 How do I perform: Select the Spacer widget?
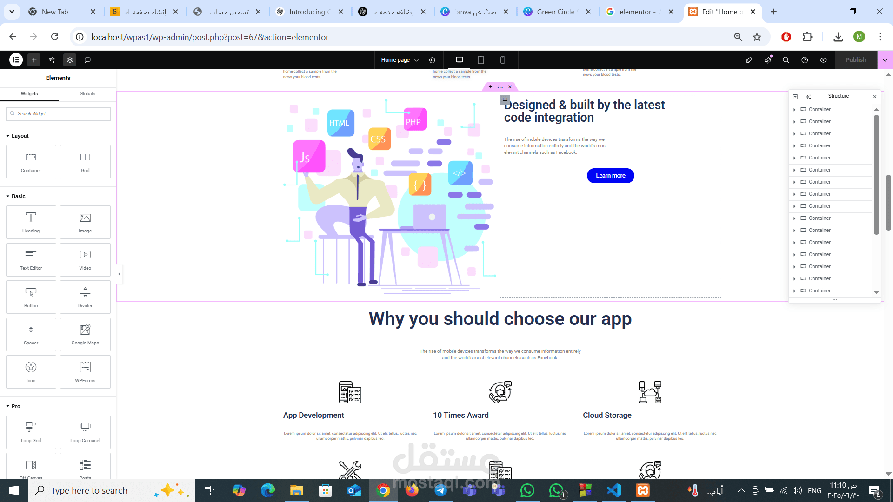point(31,335)
